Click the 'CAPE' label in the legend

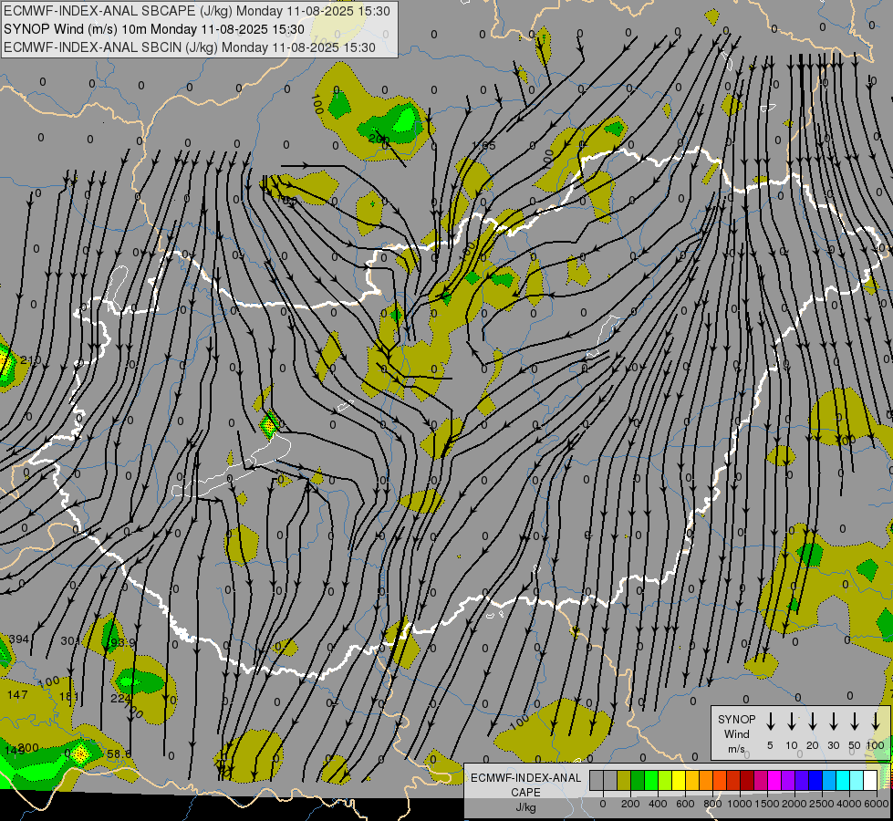pos(525,793)
